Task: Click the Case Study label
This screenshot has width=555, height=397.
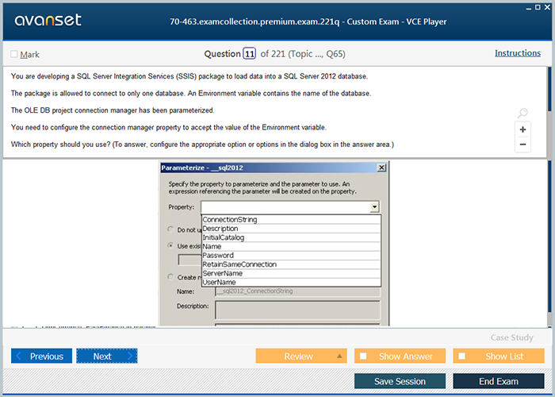Action: pyautogui.click(x=512, y=337)
